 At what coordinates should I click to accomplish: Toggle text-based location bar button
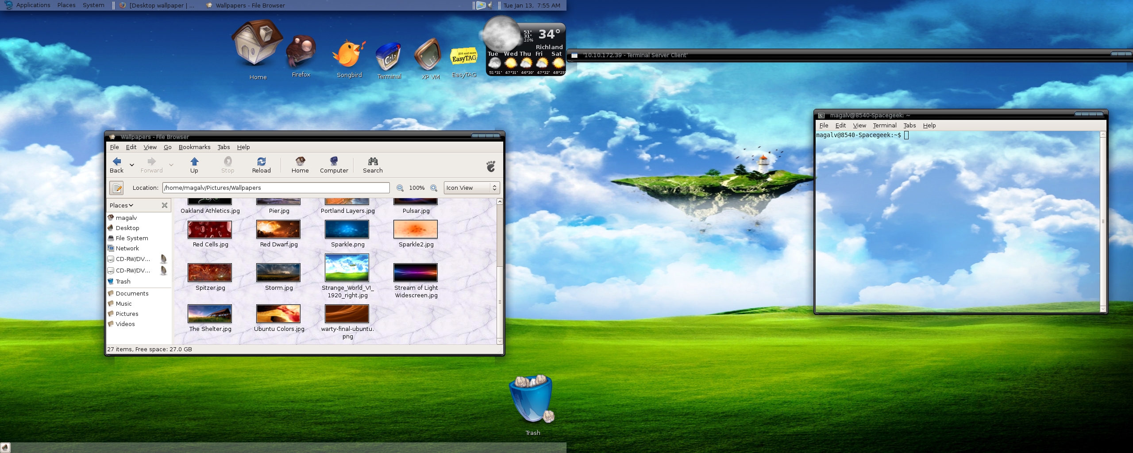pos(116,188)
